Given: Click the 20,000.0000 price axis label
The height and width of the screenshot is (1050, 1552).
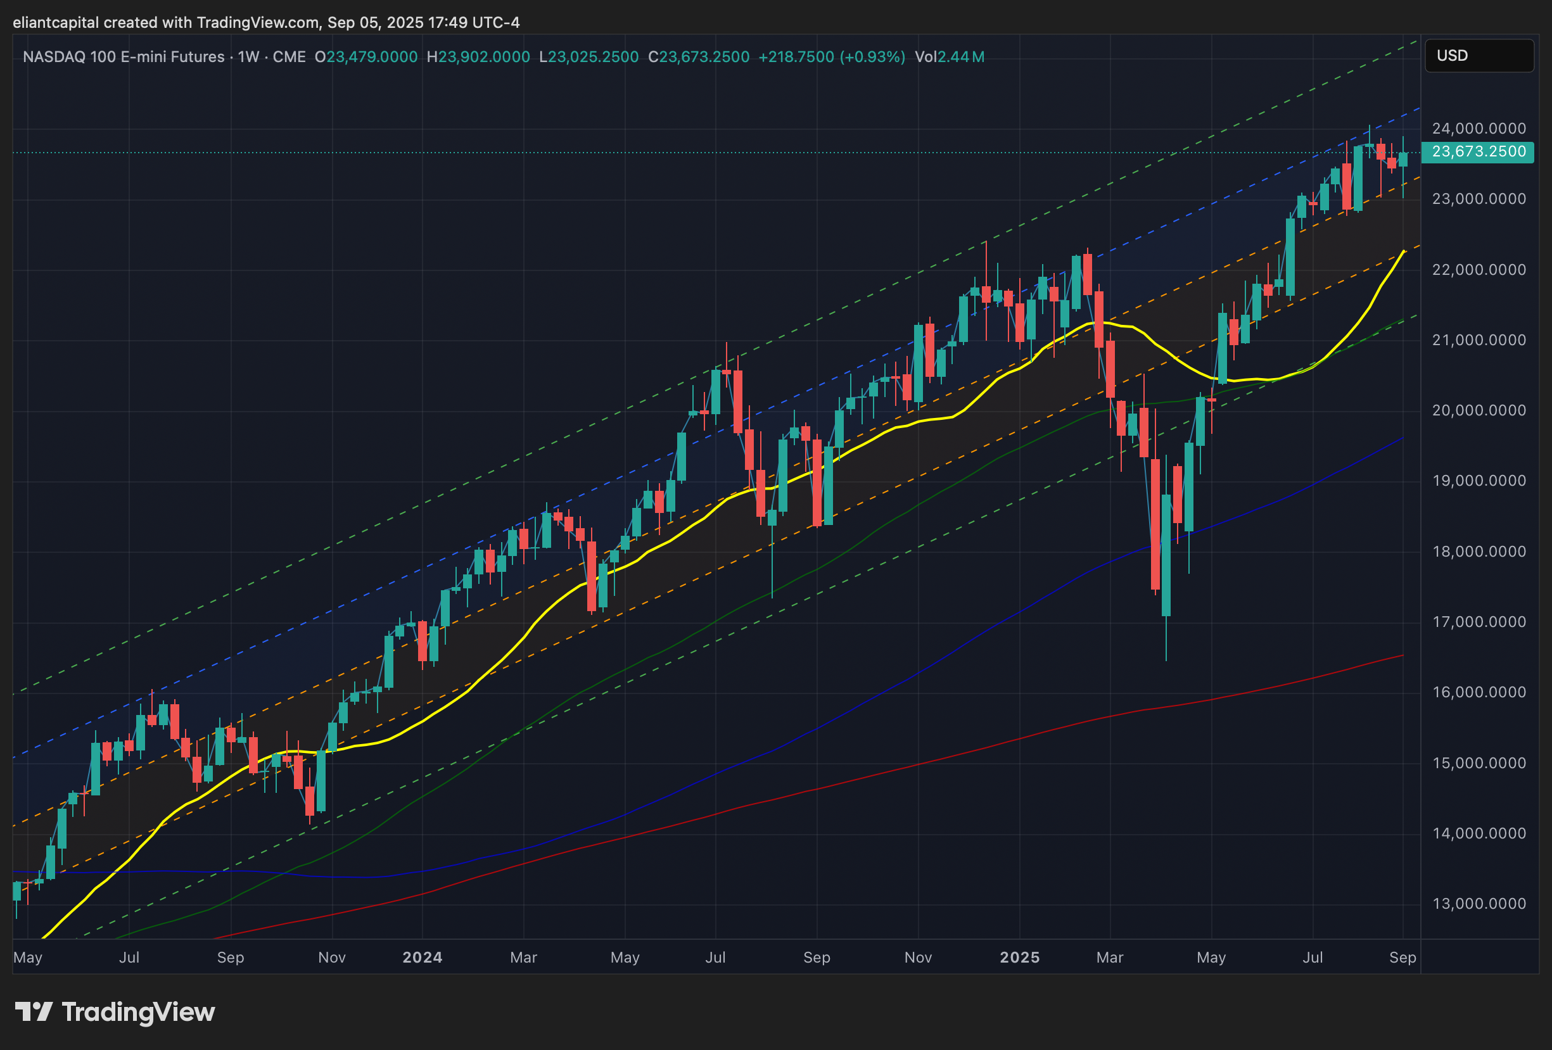Looking at the screenshot, I should point(1479,410).
